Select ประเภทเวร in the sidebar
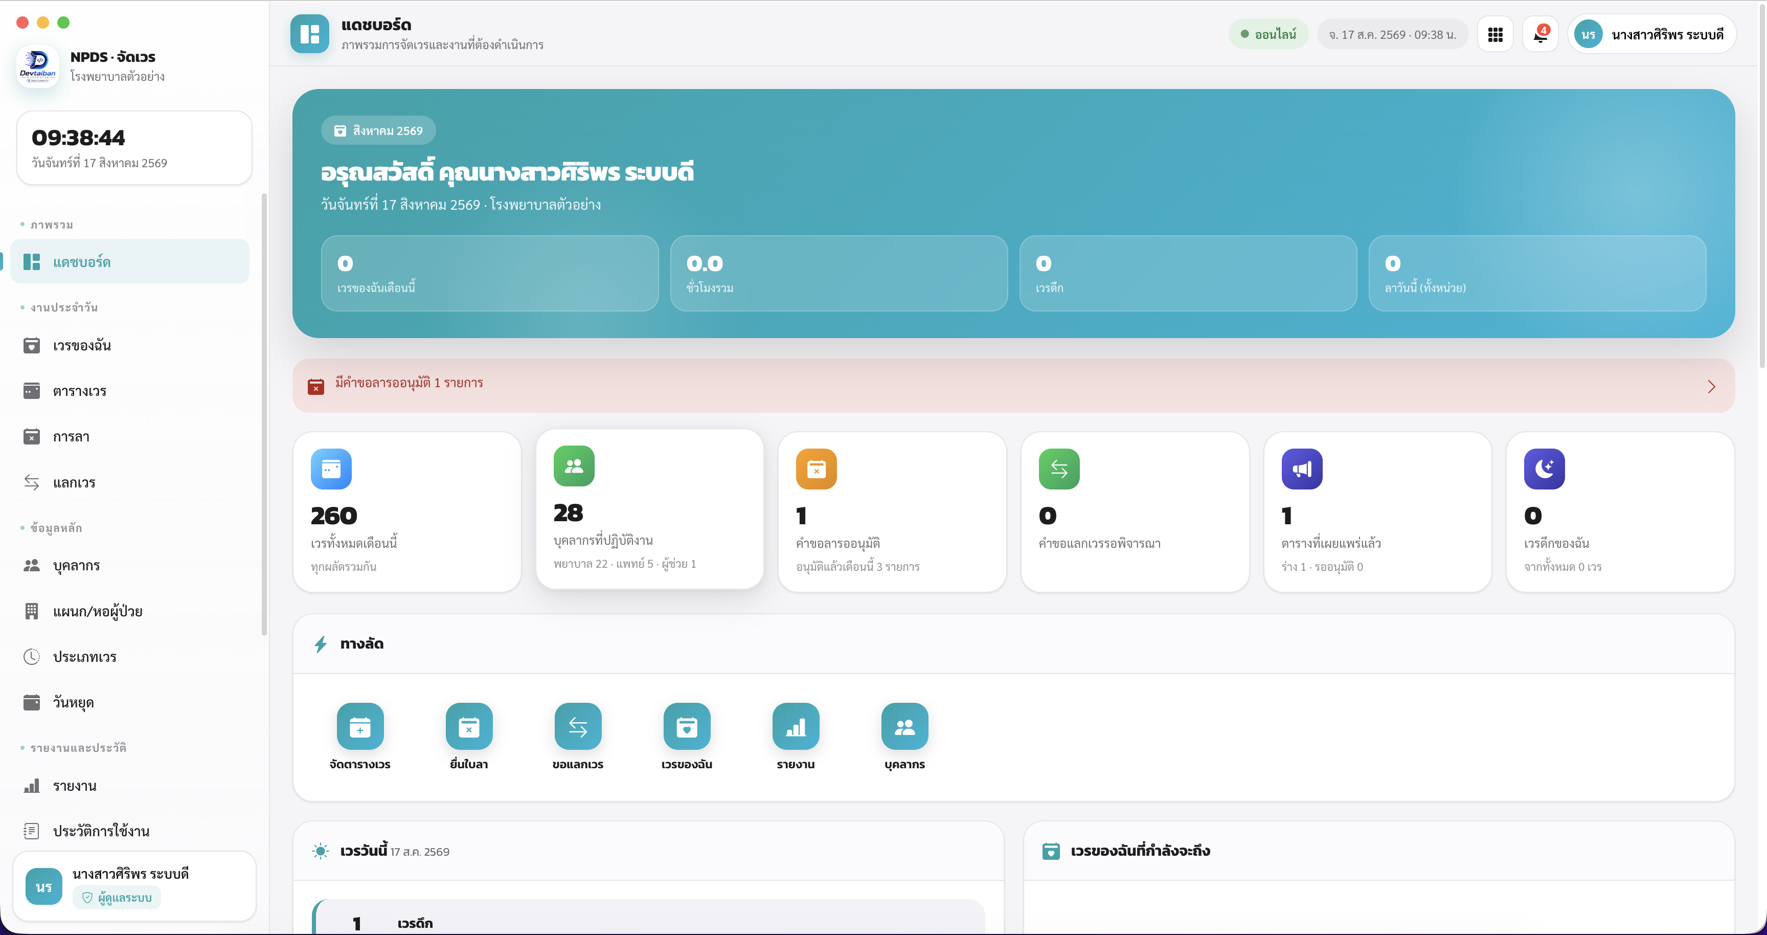Viewport: 1767px width, 935px height. tap(130, 656)
